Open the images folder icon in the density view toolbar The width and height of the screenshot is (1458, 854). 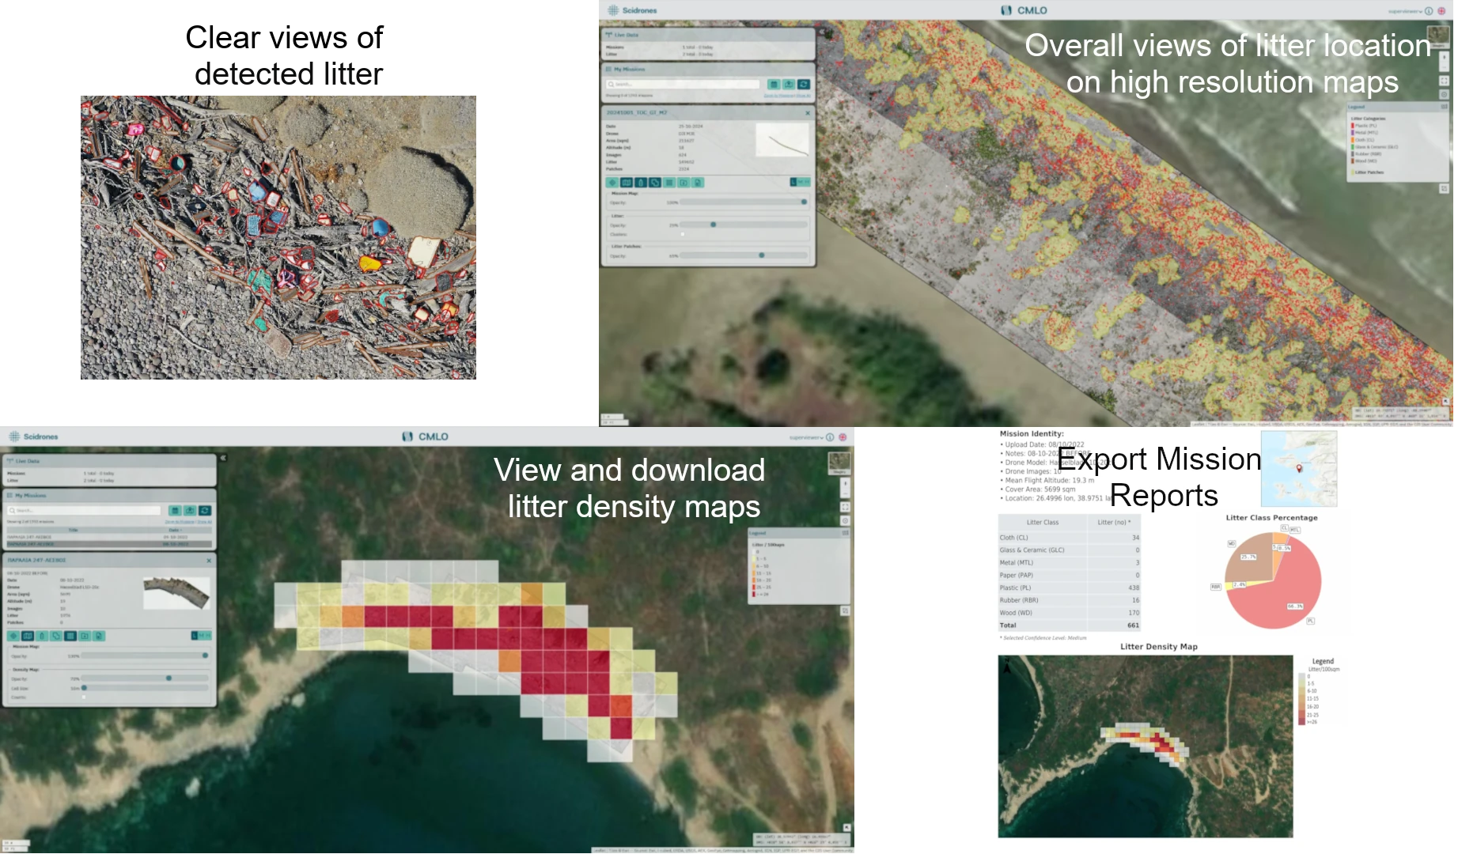[x=85, y=636]
